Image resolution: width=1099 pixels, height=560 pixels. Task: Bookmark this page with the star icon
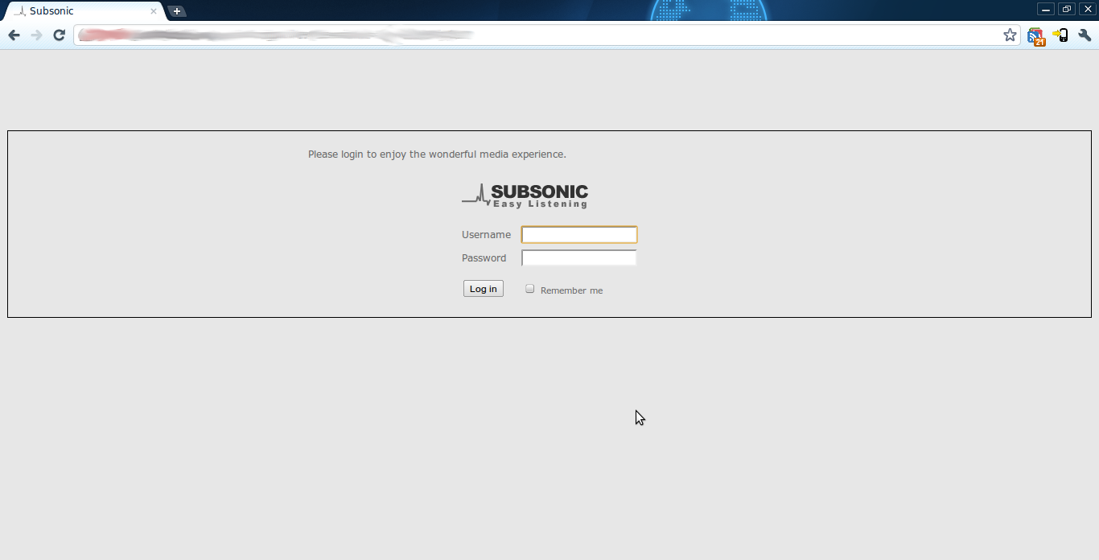coord(1010,35)
